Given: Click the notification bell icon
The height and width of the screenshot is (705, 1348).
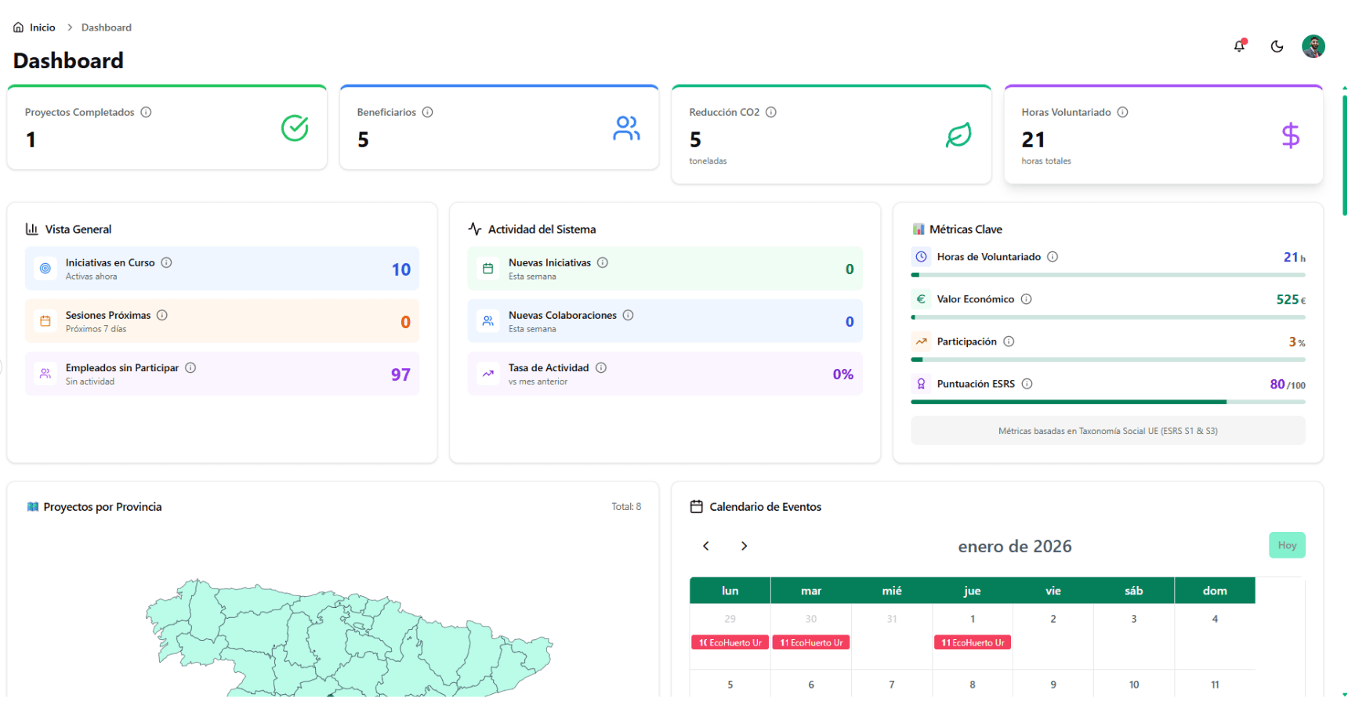Looking at the screenshot, I should click(1239, 46).
